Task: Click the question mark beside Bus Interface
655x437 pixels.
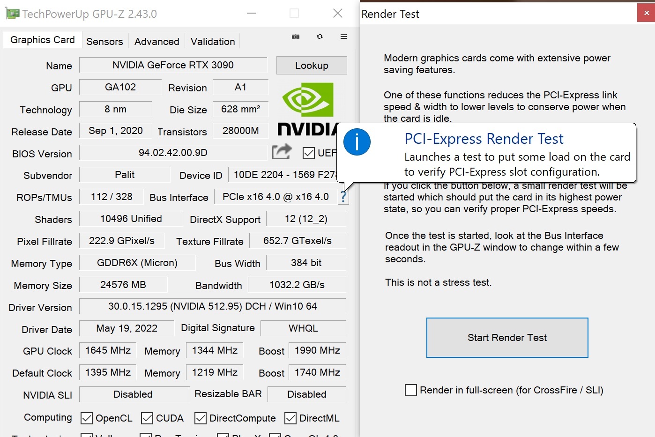Action: (x=343, y=197)
